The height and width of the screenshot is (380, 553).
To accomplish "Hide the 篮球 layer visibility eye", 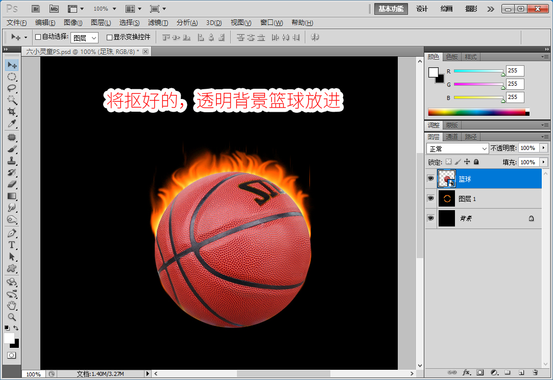I will (x=430, y=179).
